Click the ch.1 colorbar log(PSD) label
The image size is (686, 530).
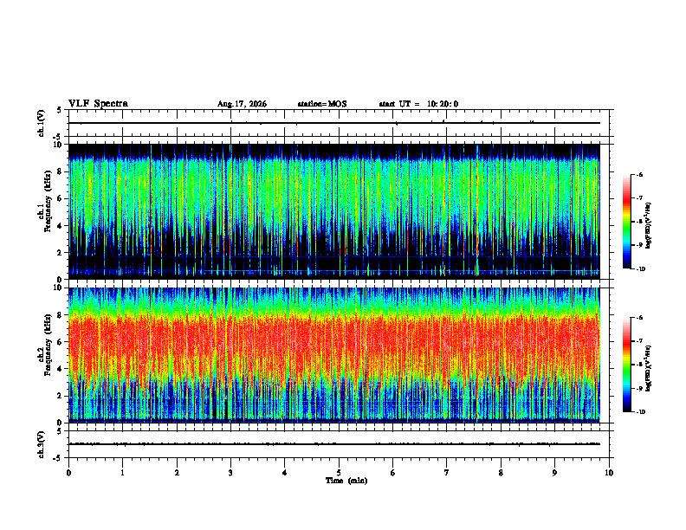[649, 225]
